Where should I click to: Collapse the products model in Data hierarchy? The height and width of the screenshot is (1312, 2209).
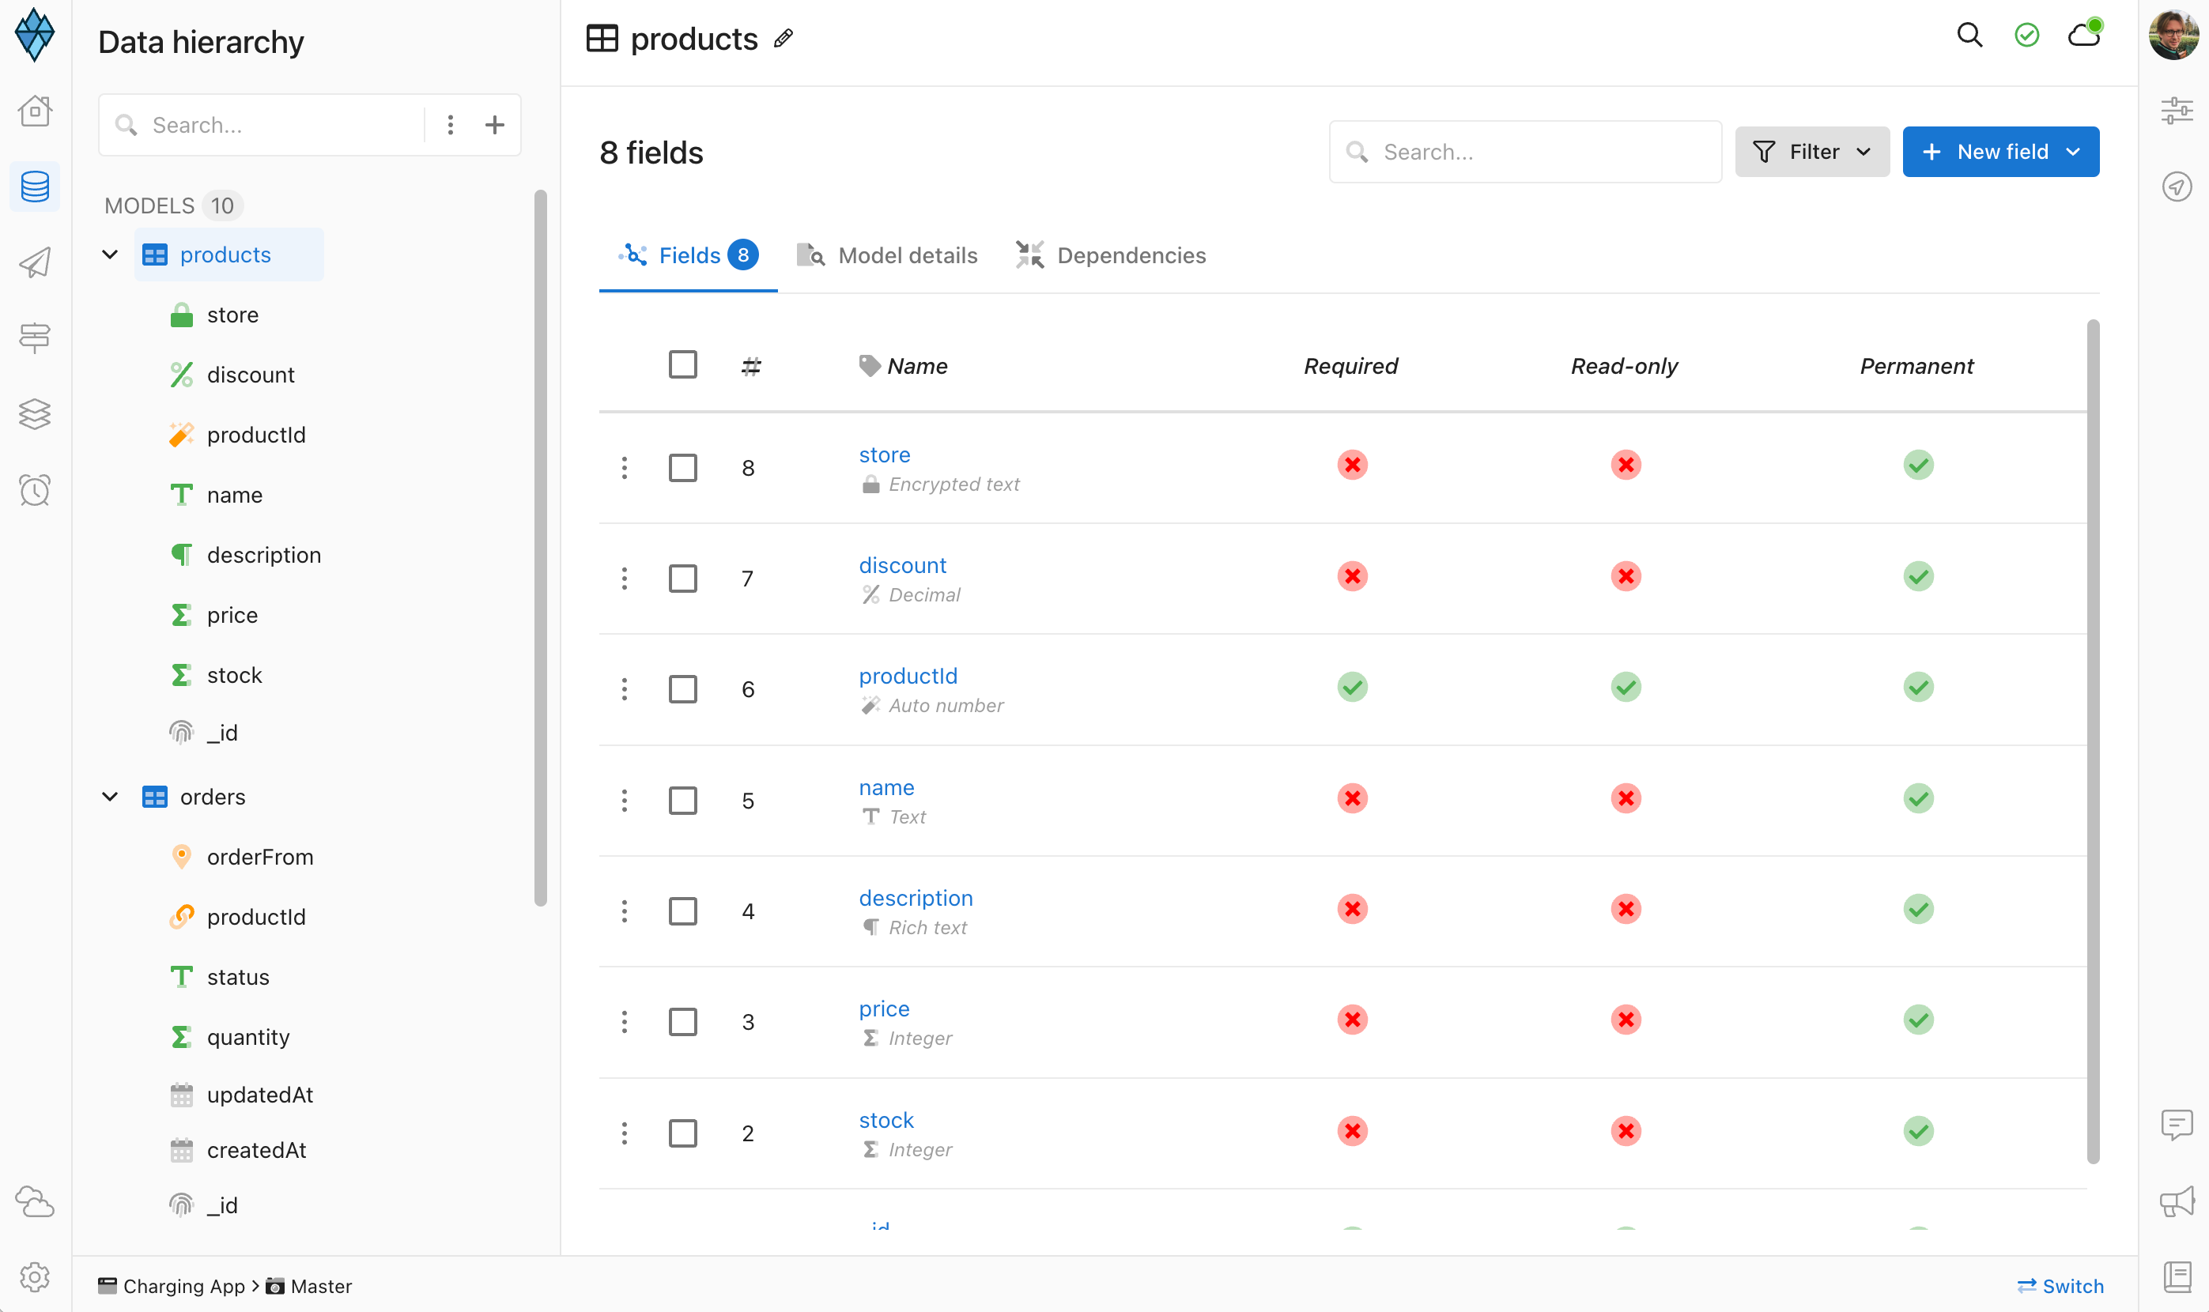tap(110, 254)
